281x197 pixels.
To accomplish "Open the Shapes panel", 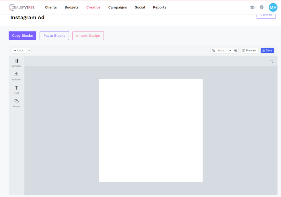I will tap(16, 103).
